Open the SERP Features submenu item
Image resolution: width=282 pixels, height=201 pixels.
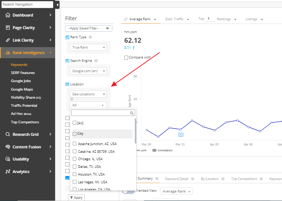(x=23, y=73)
